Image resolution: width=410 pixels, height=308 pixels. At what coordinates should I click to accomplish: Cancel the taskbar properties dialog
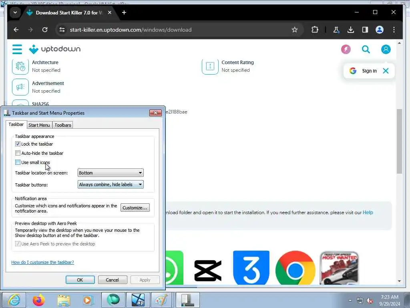tap(113, 280)
